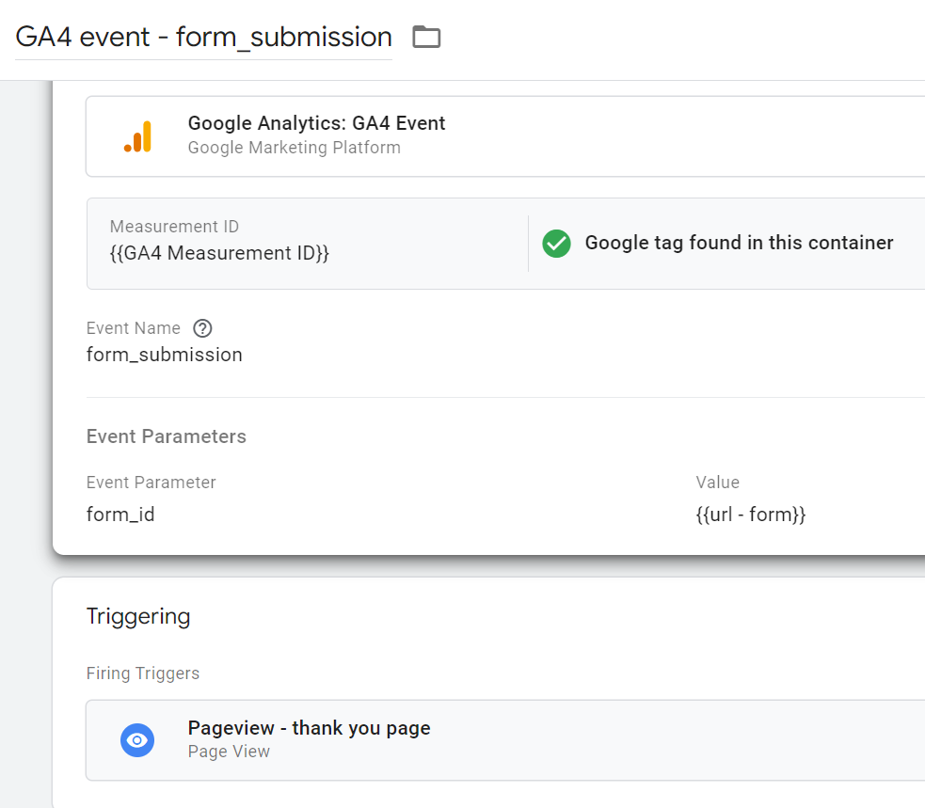Viewport: 925px width, 808px height.
Task: Click the Event Parameters section heading
Action: [166, 436]
